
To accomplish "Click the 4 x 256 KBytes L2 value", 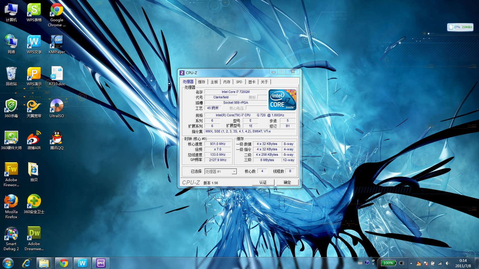I will pos(267,155).
